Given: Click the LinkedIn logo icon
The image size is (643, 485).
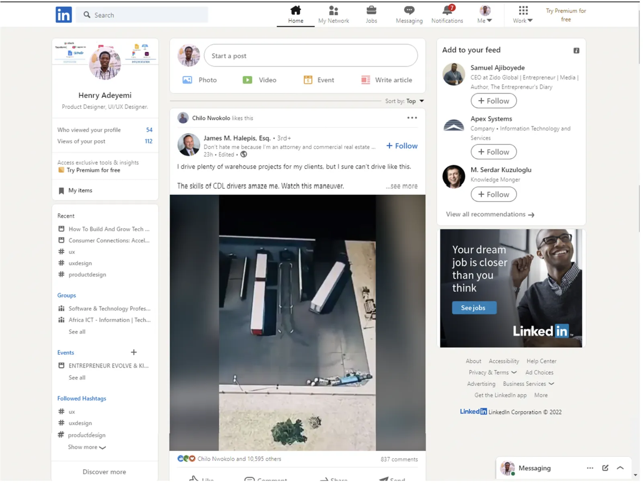Looking at the screenshot, I should [63, 15].
